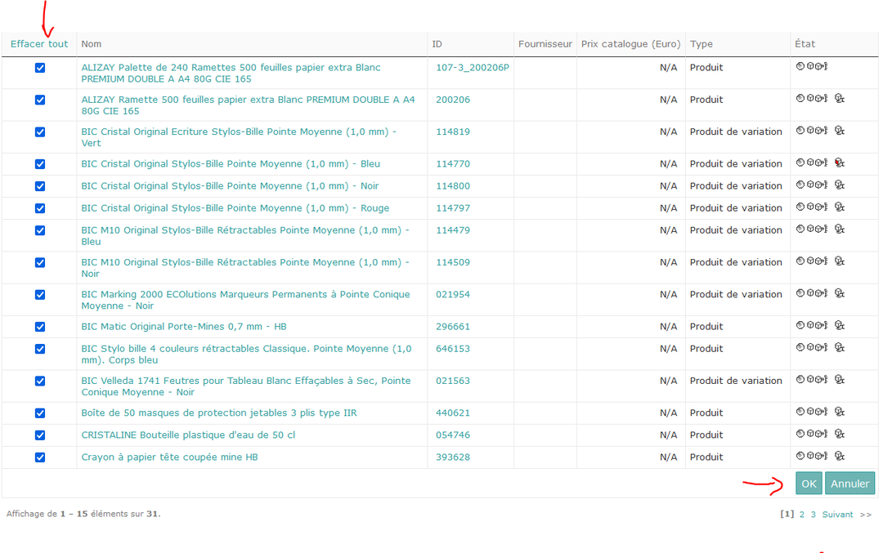
Task: Open product ID link 646153
Action: (x=453, y=349)
